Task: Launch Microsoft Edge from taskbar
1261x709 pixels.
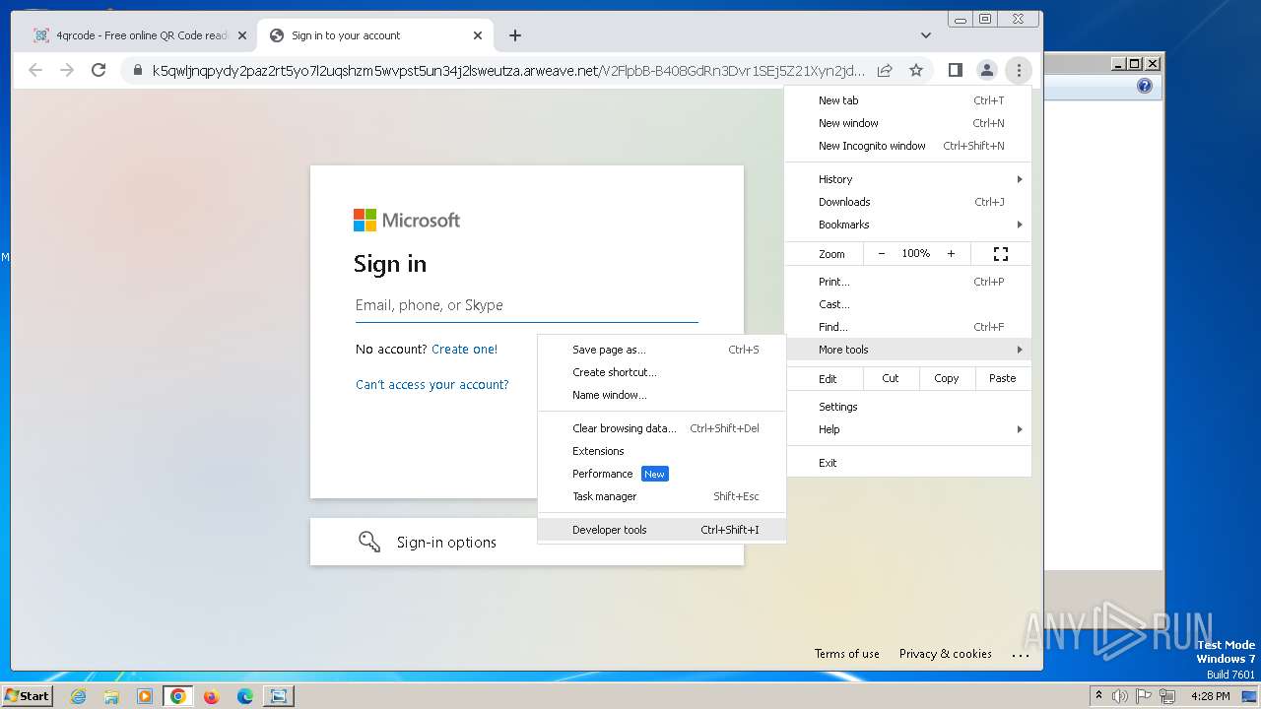Action: (244, 696)
